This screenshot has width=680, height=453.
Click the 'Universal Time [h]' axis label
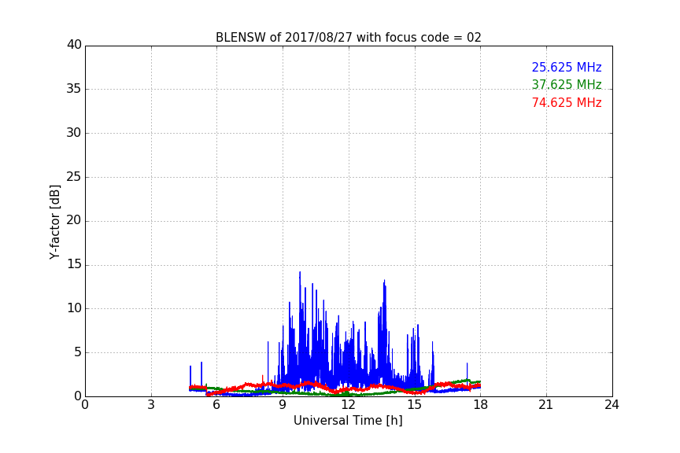348,421
